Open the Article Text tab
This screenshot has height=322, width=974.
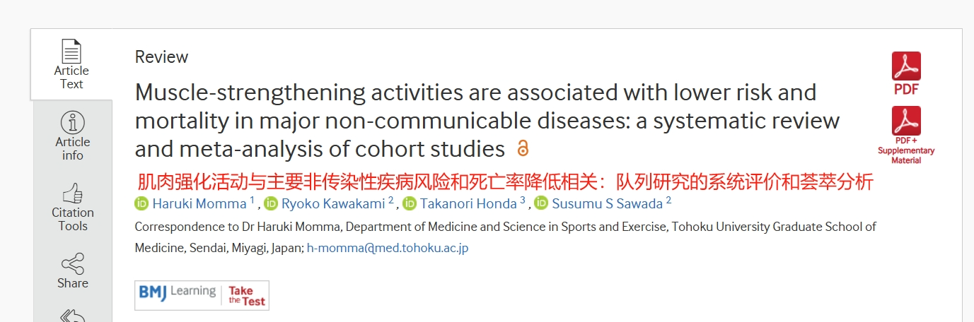point(71,65)
